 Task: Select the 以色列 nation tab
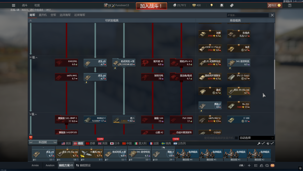(180, 143)
